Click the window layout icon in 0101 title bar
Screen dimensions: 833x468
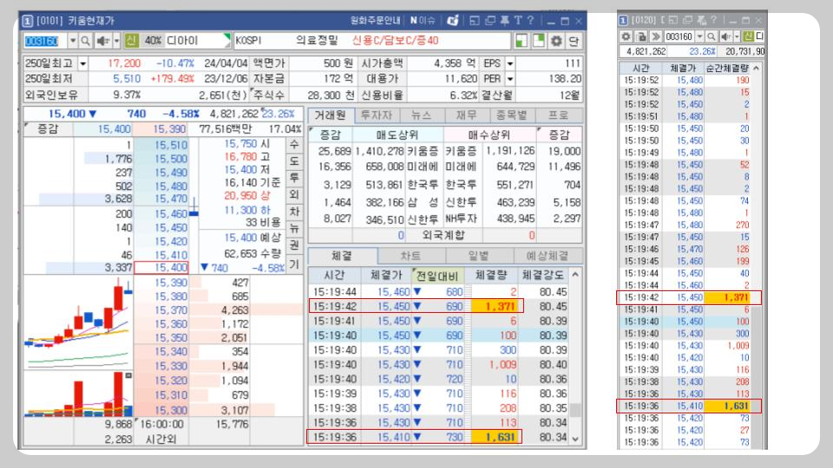click(475, 21)
